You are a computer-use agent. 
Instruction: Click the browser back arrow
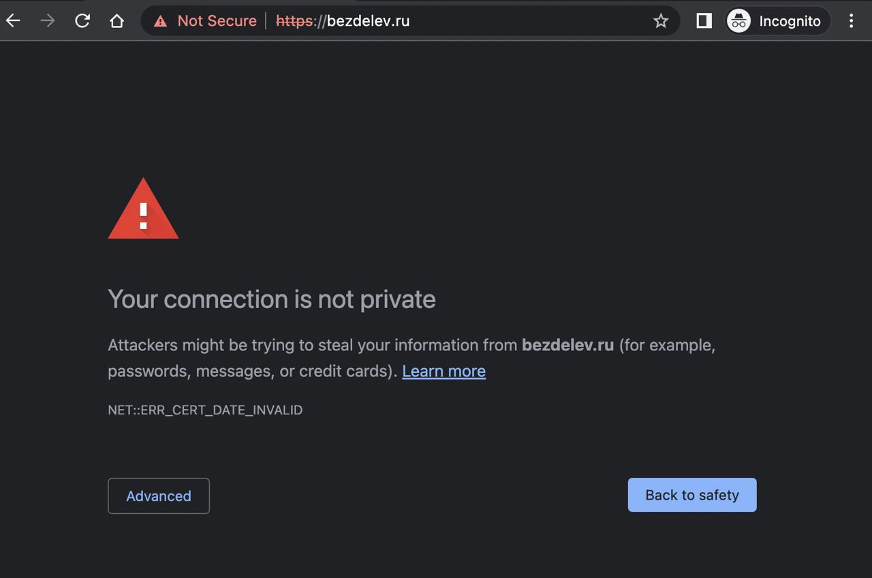coord(14,21)
